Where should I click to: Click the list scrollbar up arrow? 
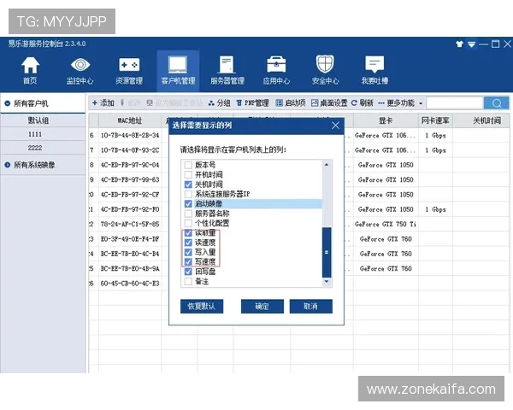327,165
